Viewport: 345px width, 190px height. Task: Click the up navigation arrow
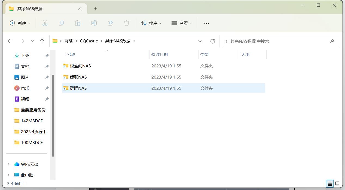(x=42, y=41)
